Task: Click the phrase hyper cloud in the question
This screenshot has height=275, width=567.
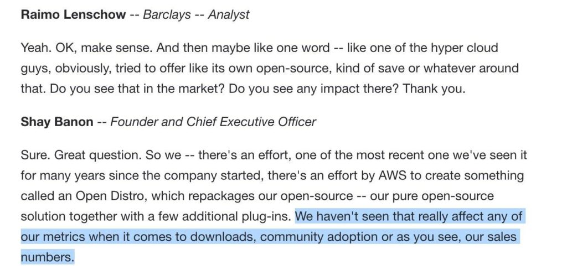Action: point(465,48)
